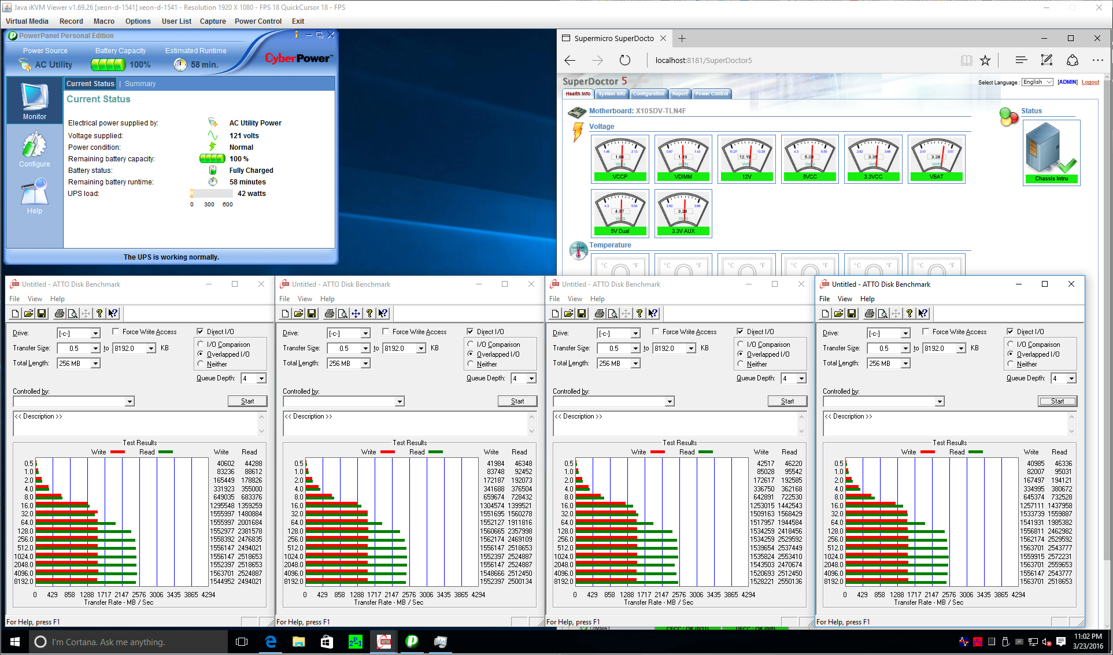Click Open icon in active rightmost ATTO window

point(838,313)
